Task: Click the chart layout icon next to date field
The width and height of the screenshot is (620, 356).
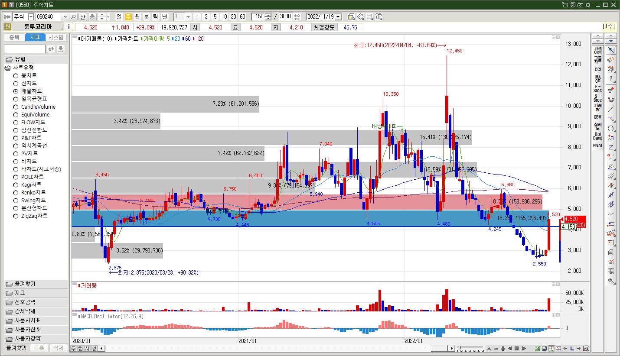Action: click(x=351, y=16)
